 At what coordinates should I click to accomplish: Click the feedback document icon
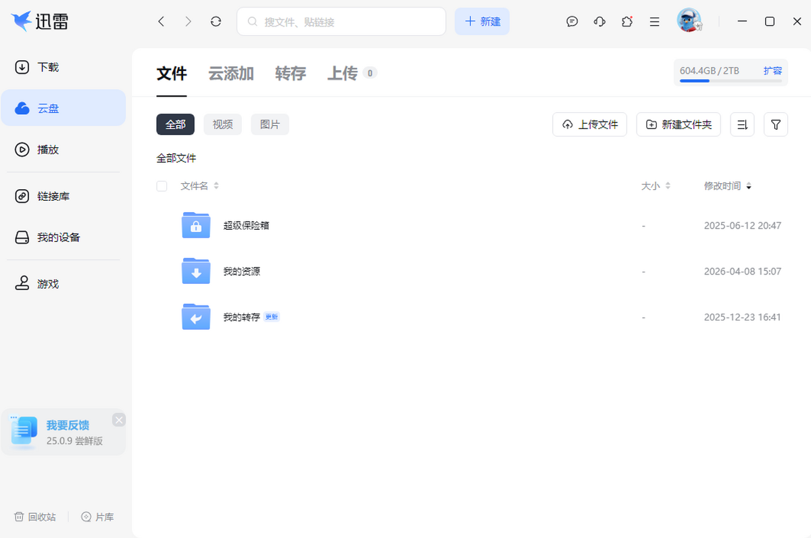[24, 431]
